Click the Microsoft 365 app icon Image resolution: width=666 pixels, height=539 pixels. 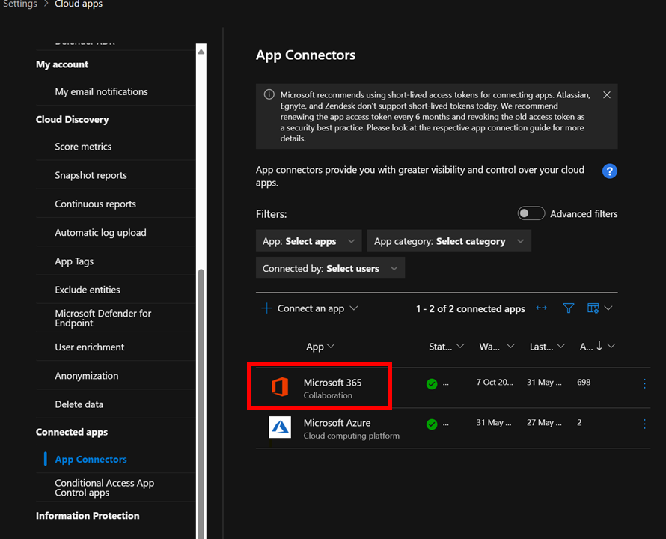click(x=279, y=387)
